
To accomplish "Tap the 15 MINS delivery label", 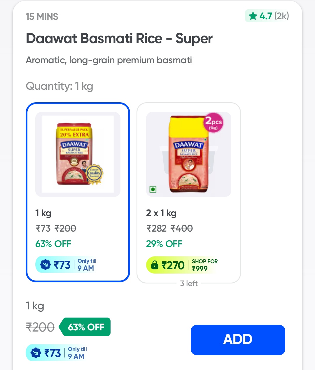I will pos(42,17).
